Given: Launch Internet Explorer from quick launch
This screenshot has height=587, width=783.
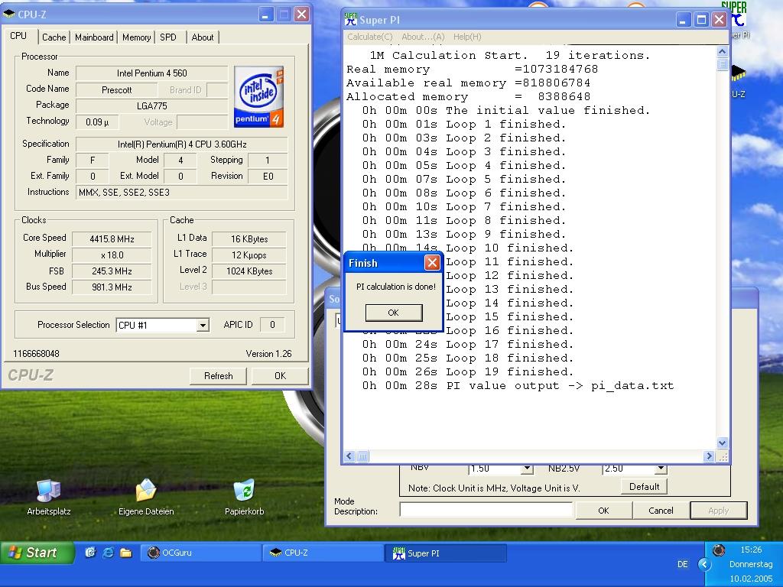Looking at the screenshot, I should [x=108, y=553].
